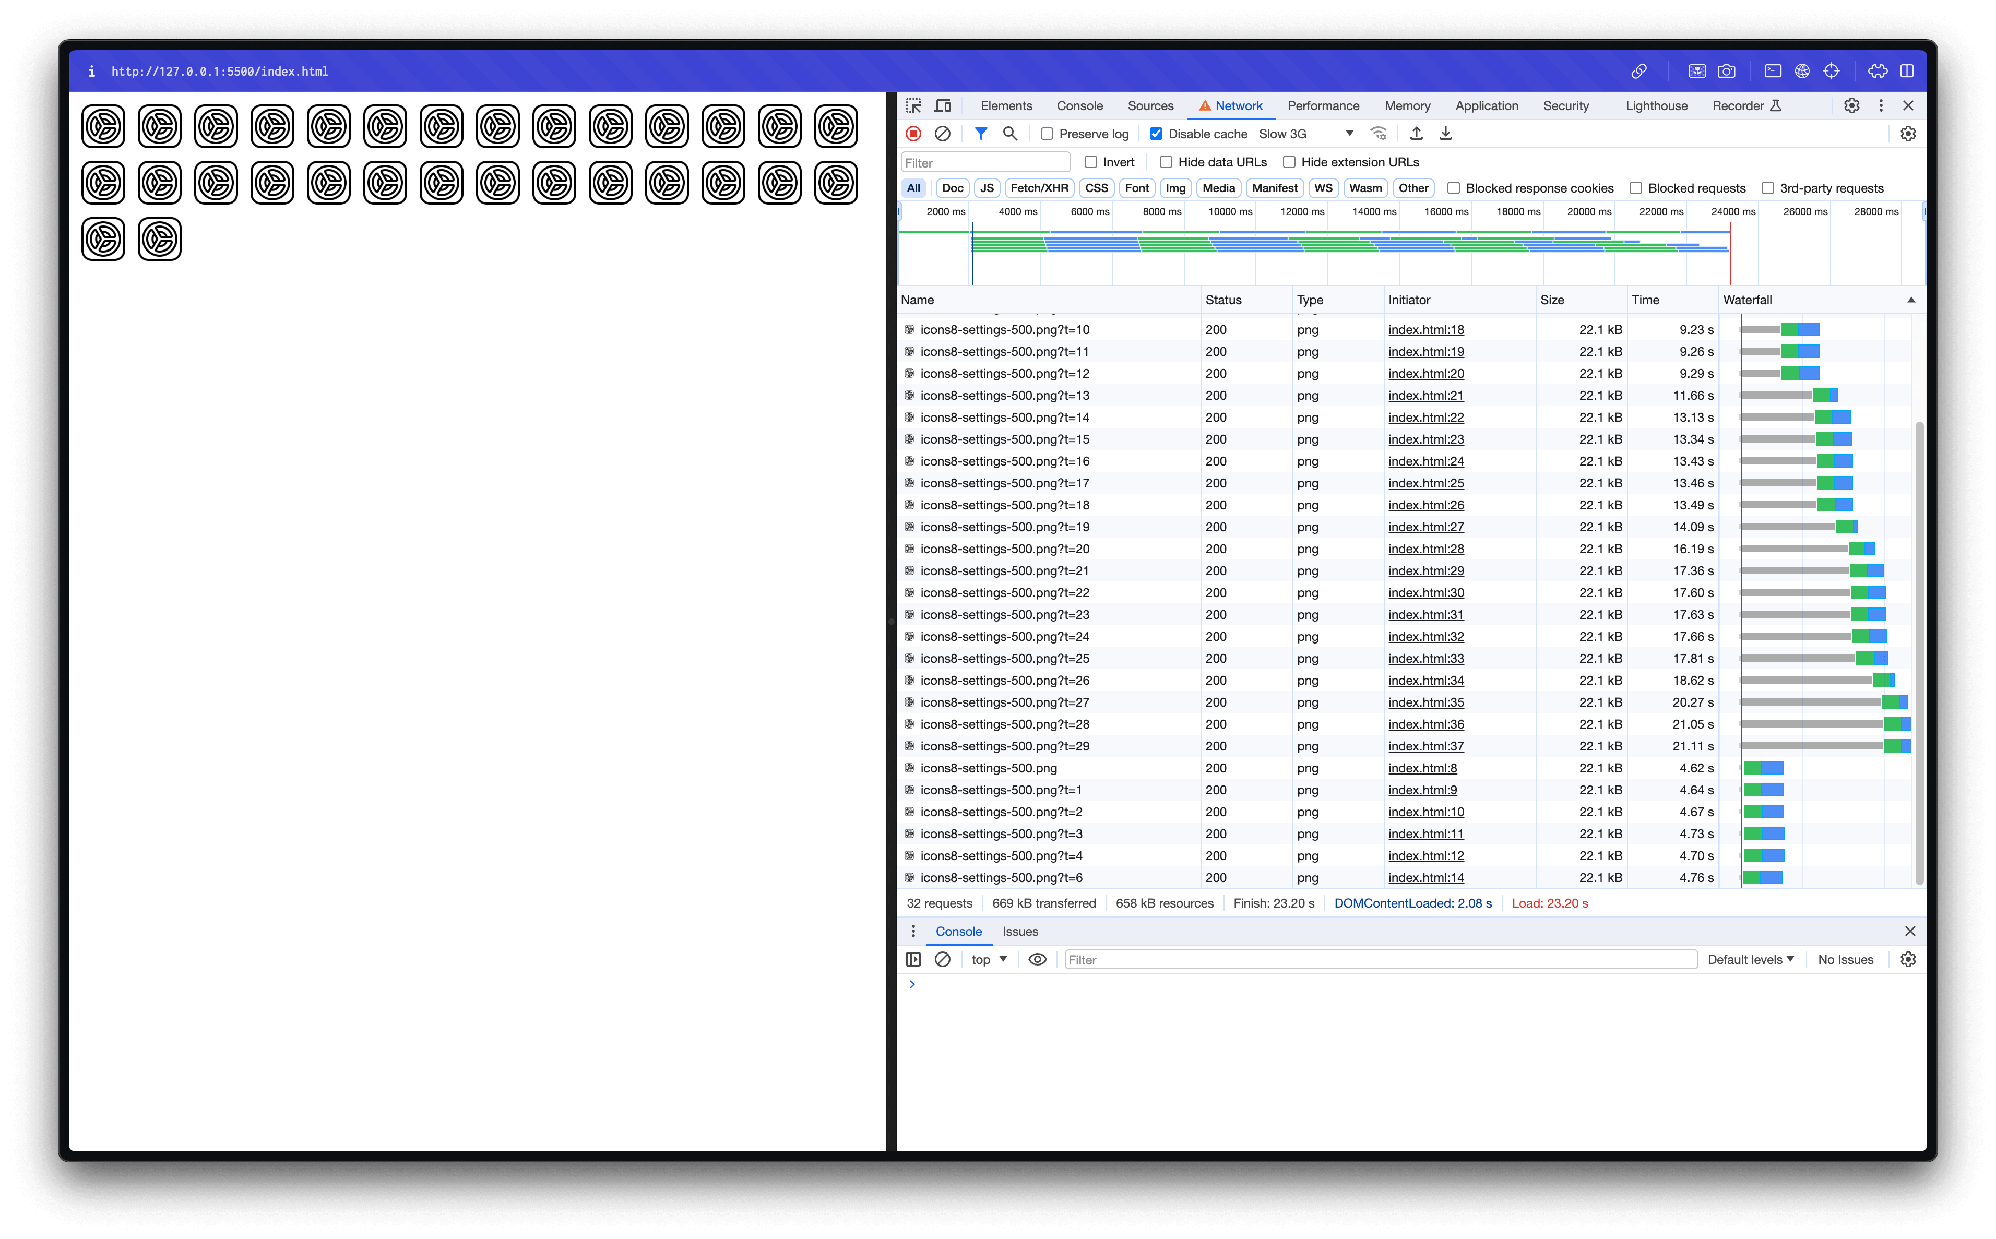Switch to the Issues drawer tab
The image size is (1996, 1239).
click(x=1019, y=932)
